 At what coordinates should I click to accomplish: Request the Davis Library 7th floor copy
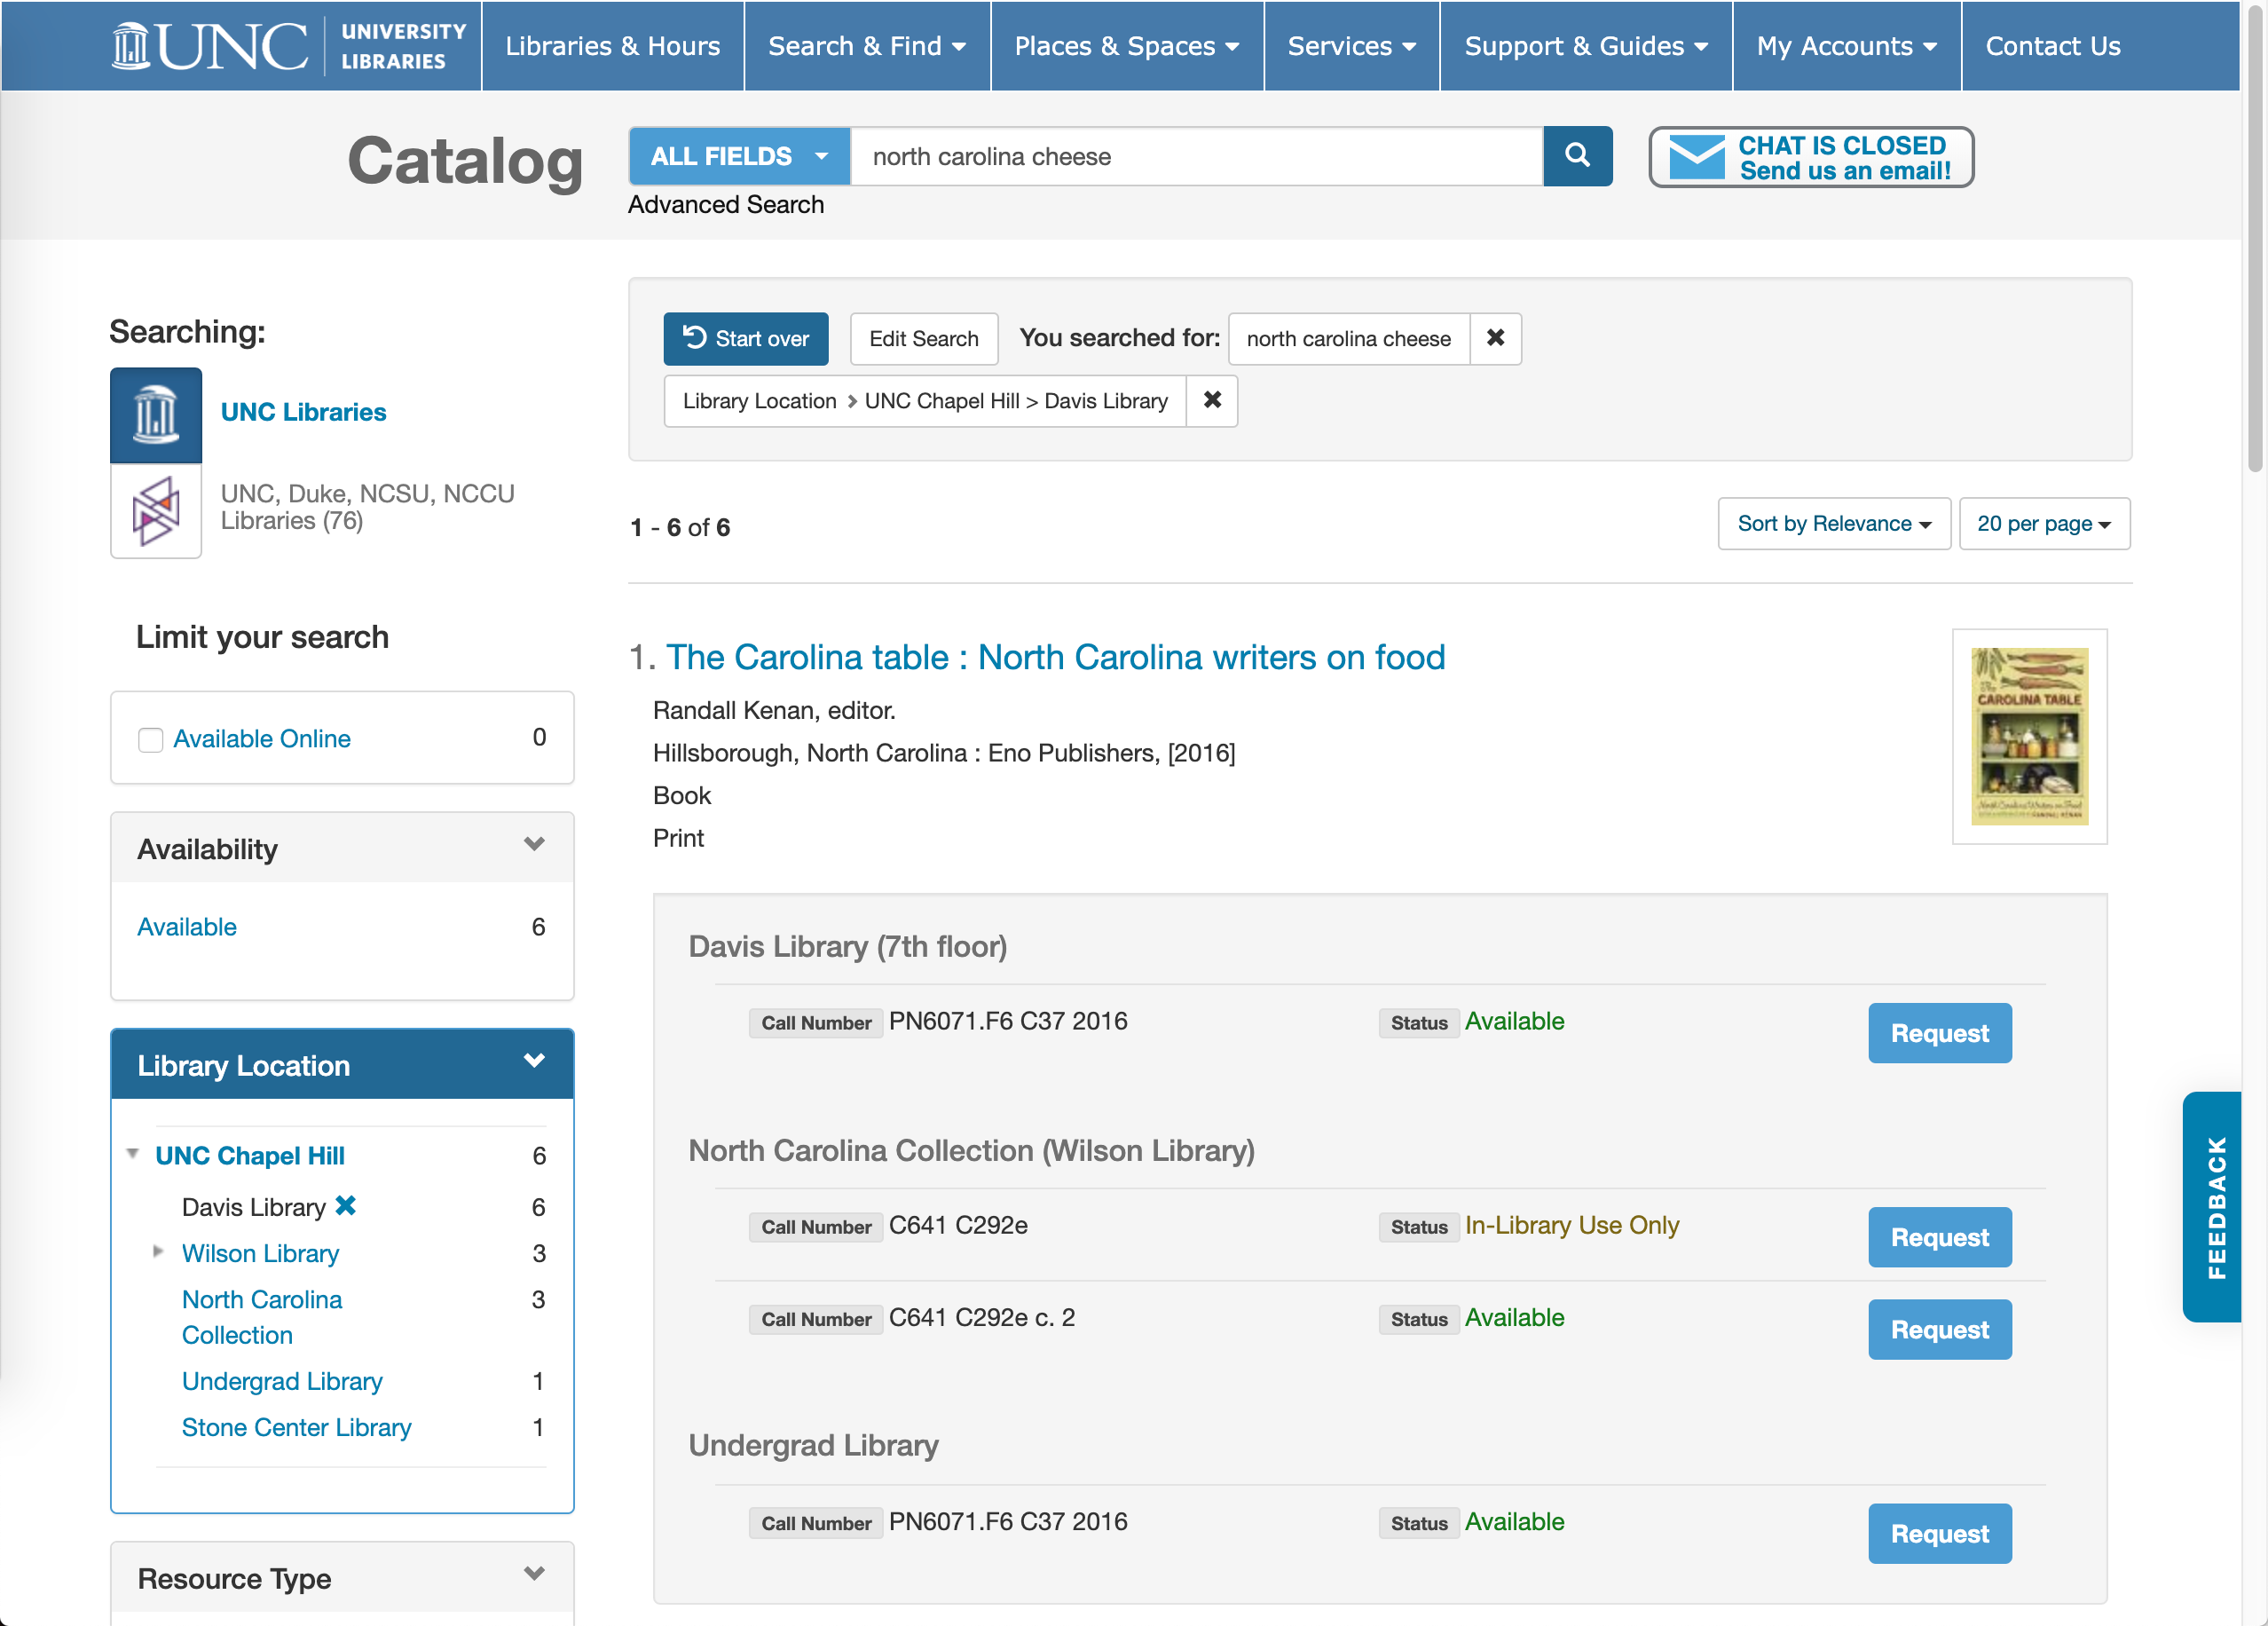pos(1939,1032)
